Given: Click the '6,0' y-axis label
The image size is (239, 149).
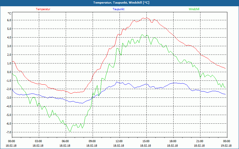Looking at the screenshot, I should coord(9,20).
